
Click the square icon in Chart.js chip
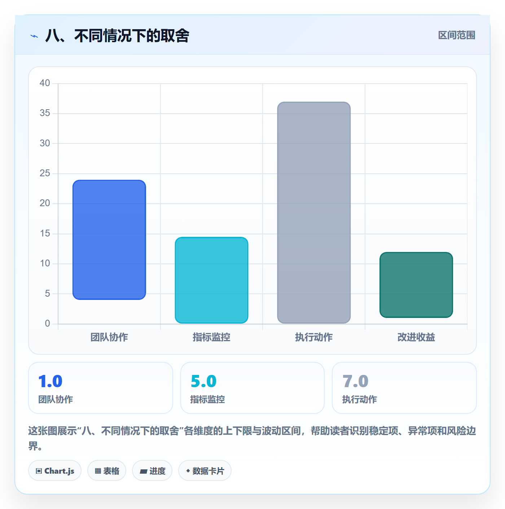point(39,471)
